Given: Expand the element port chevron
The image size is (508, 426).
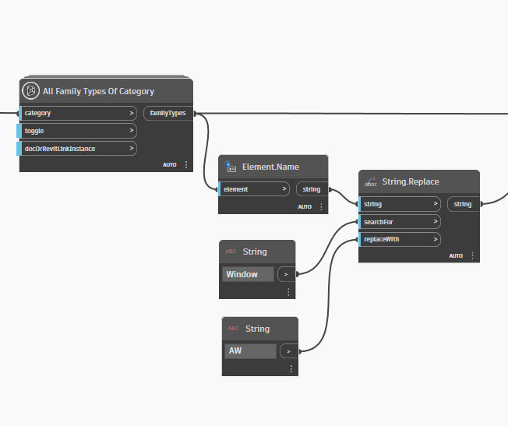Looking at the screenshot, I should click(x=284, y=189).
